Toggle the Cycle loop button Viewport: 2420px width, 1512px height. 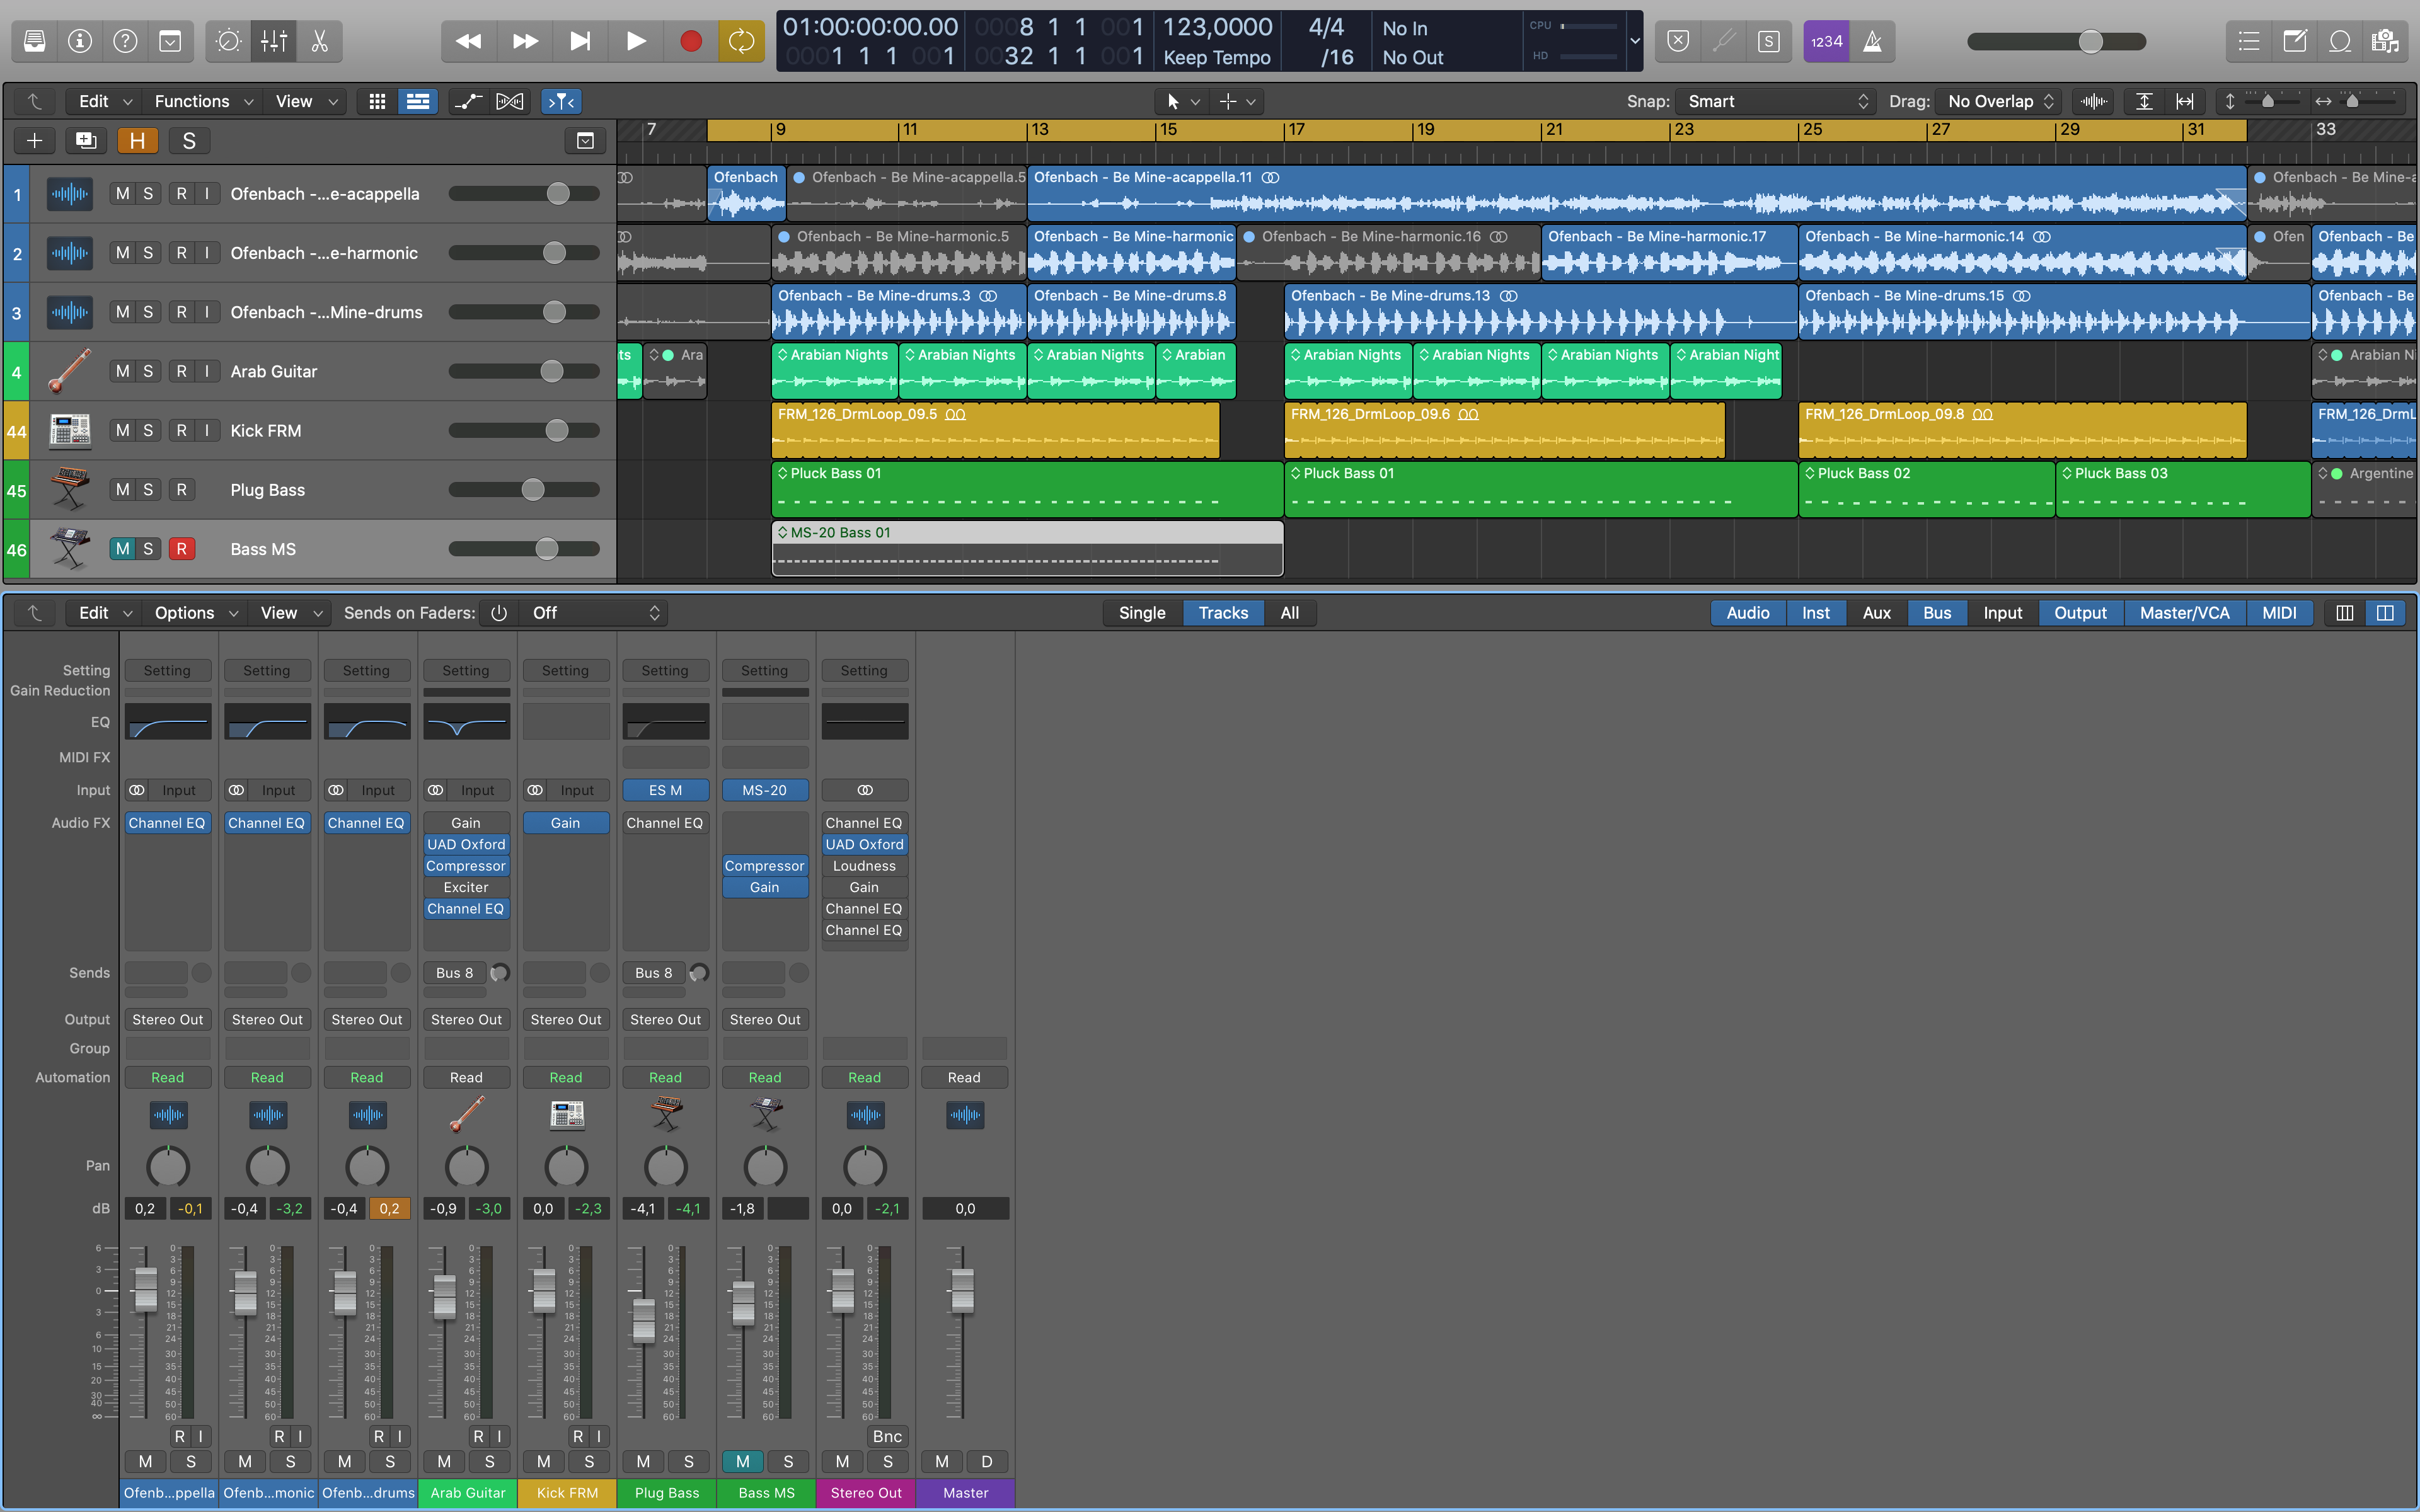click(x=741, y=41)
